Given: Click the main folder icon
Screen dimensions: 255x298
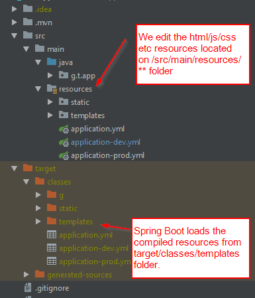Looking at the screenshot, I should (x=40, y=48).
